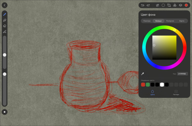Select the Smudge tool
192x126 pixels.
[x=5, y=20]
